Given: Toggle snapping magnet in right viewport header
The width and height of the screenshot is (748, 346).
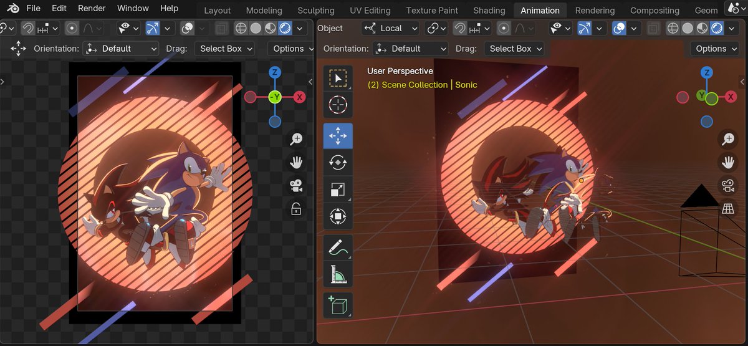Looking at the screenshot, I should (x=460, y=28).
